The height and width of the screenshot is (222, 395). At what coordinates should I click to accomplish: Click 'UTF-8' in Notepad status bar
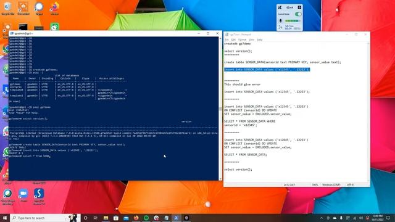pos(350,185)
